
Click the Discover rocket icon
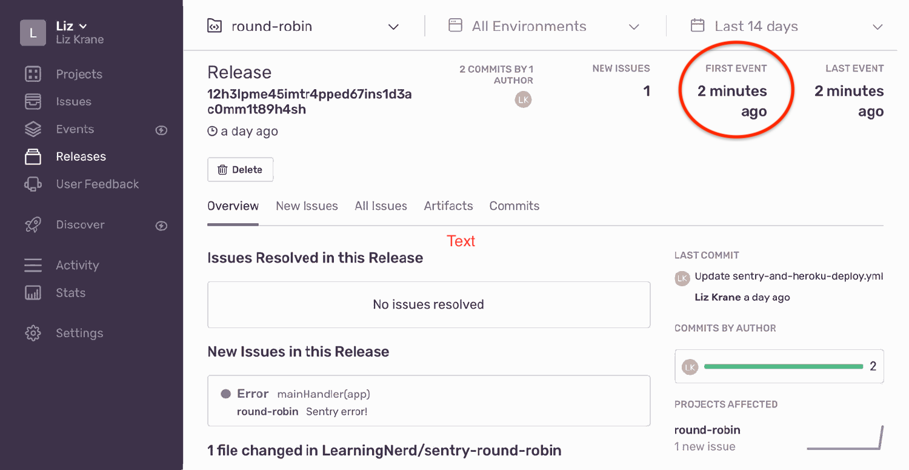pyautogui.click(x=33, y=224)
